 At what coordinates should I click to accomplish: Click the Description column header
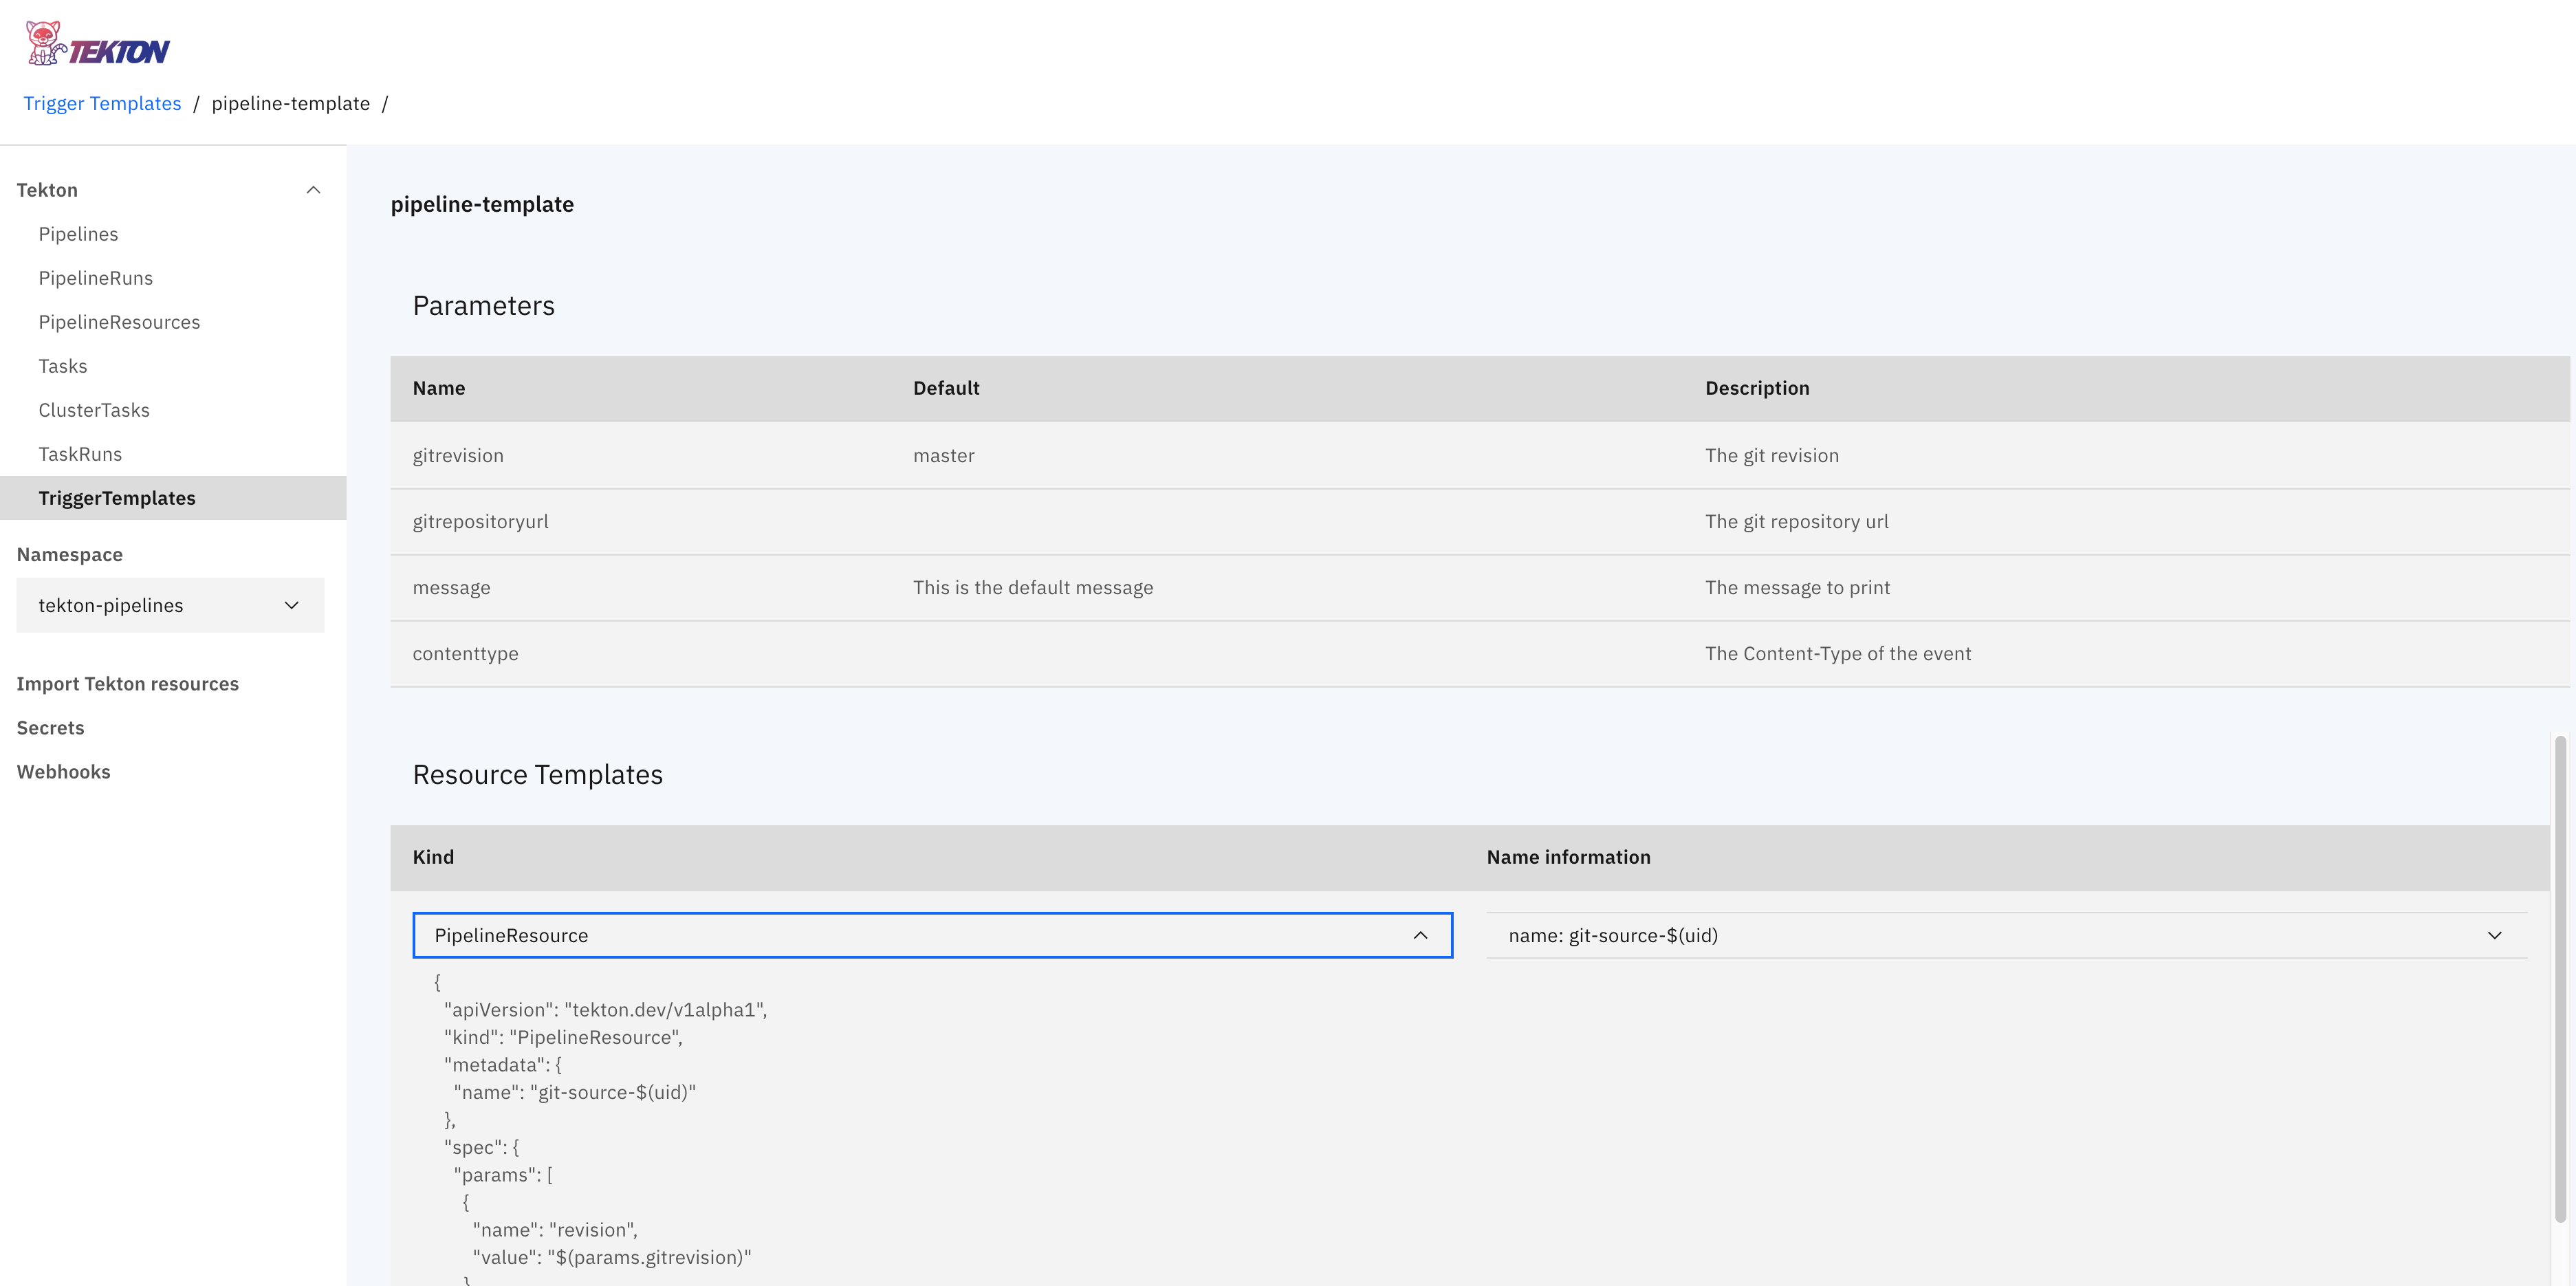click(x=1757, y=388)
